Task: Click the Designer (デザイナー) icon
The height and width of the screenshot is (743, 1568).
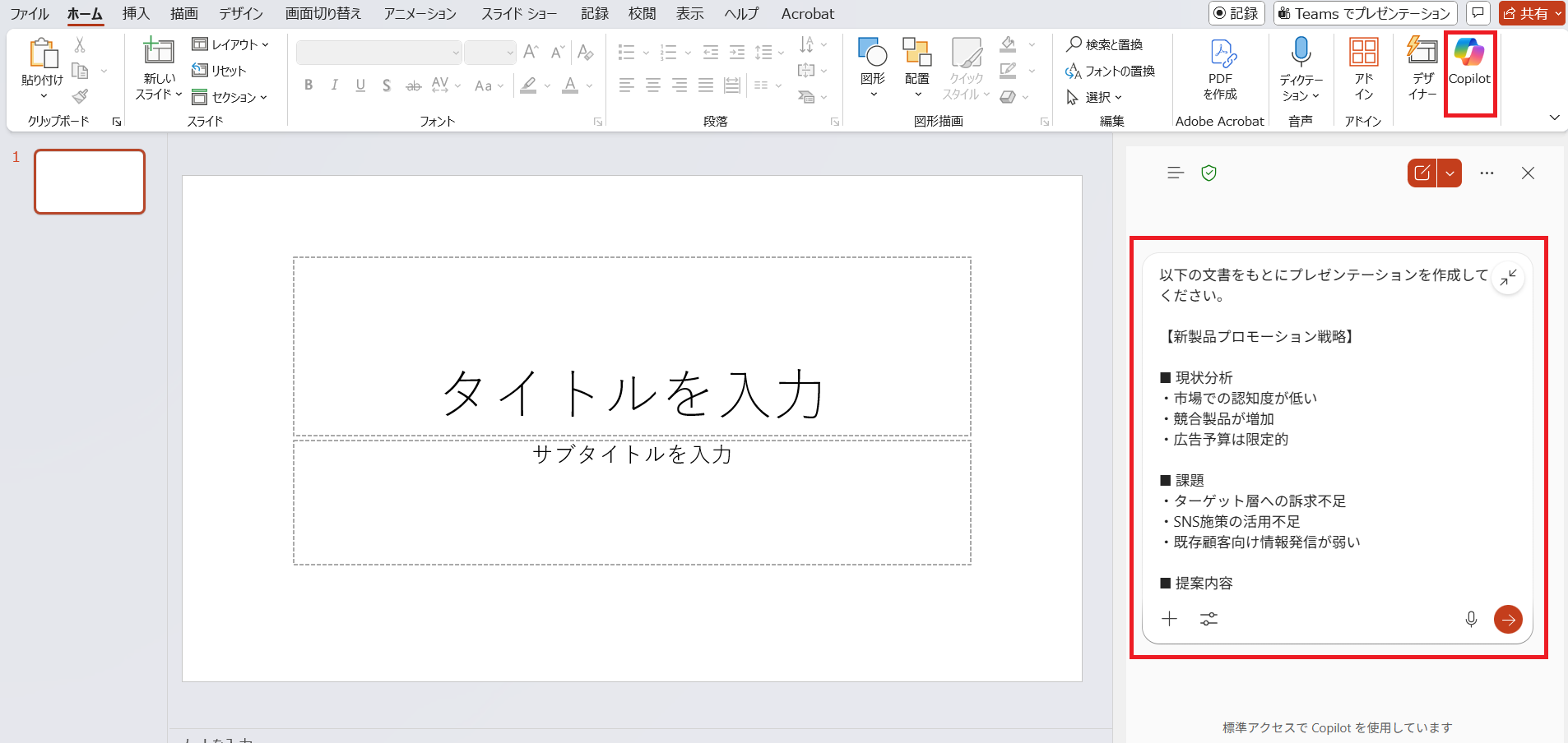Action: pos(1422,67)
